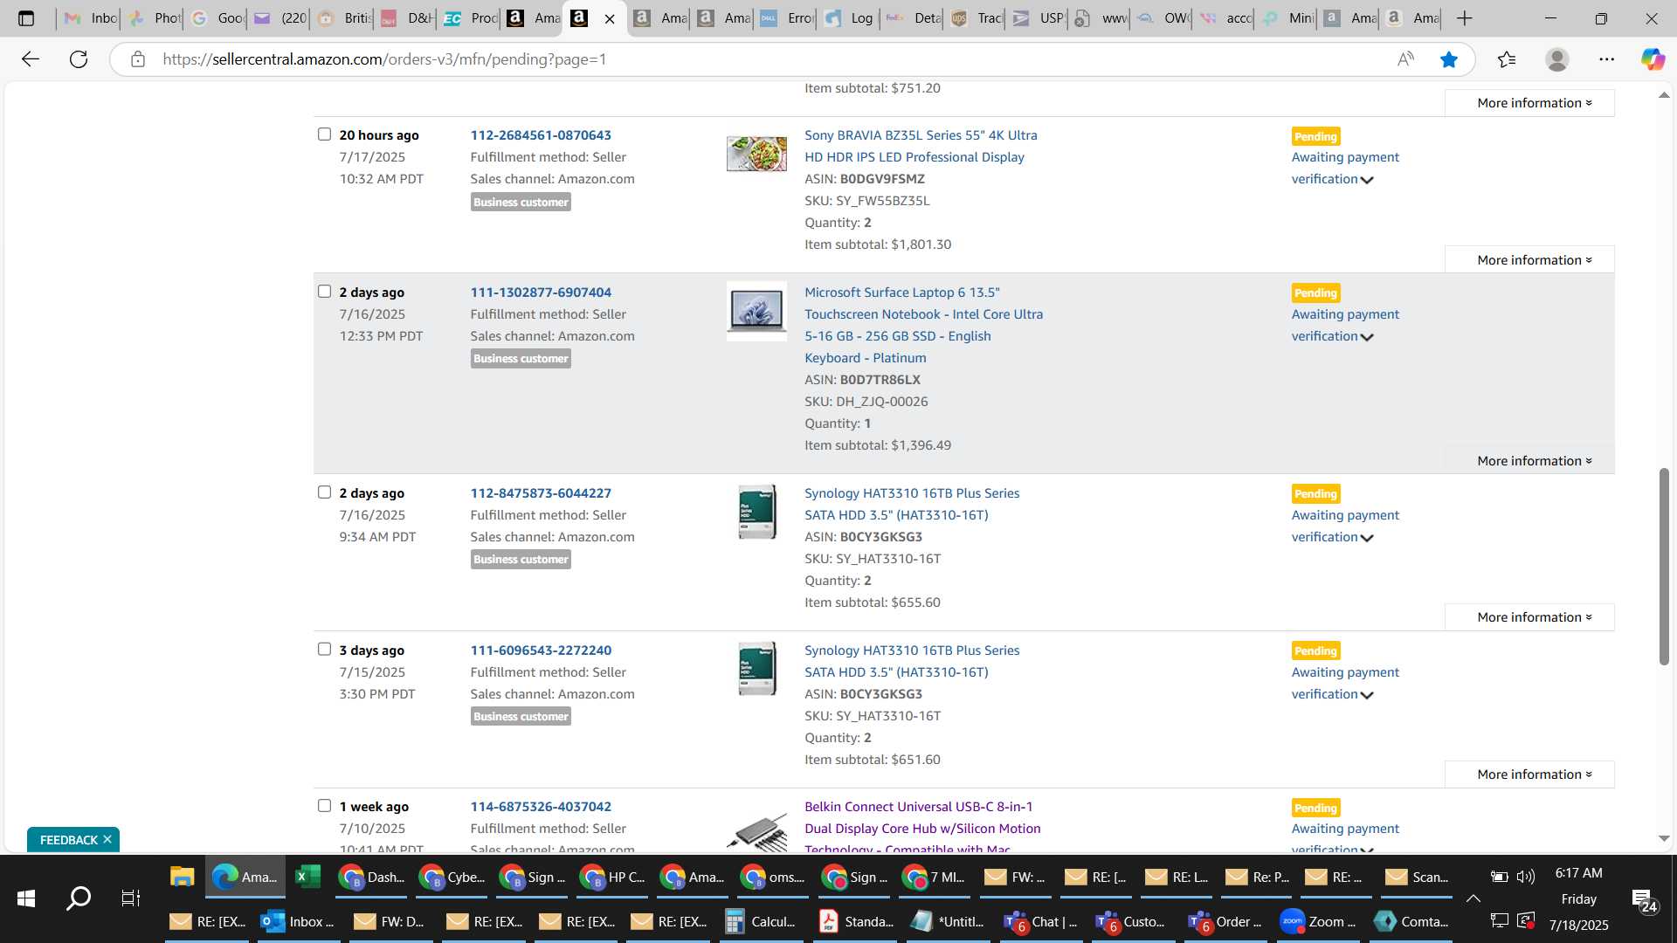Open the Outlook Inbox taskbar item

(x=300, y=921)
